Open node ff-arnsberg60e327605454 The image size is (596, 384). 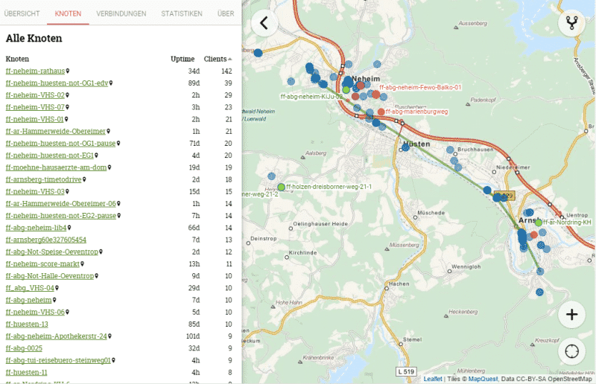[x=45, y=240]
